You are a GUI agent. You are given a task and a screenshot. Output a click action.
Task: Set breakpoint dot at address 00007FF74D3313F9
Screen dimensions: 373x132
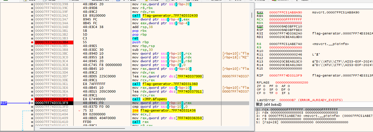pos(32,103)
